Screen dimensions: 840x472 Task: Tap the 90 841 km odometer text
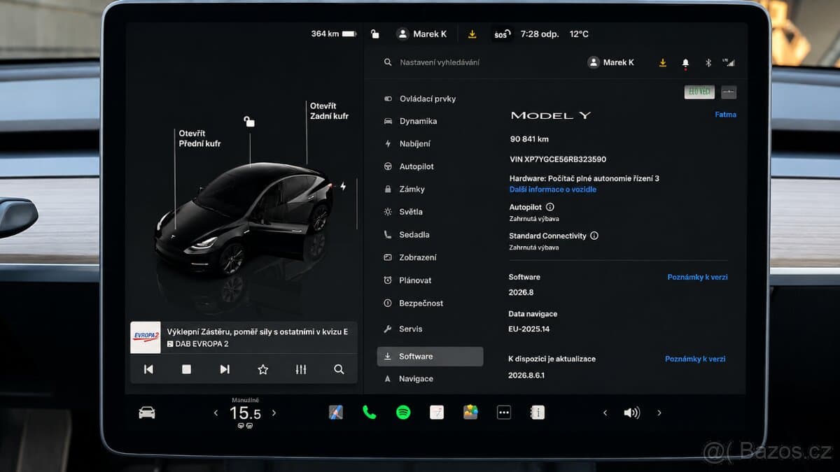[529, 139]
